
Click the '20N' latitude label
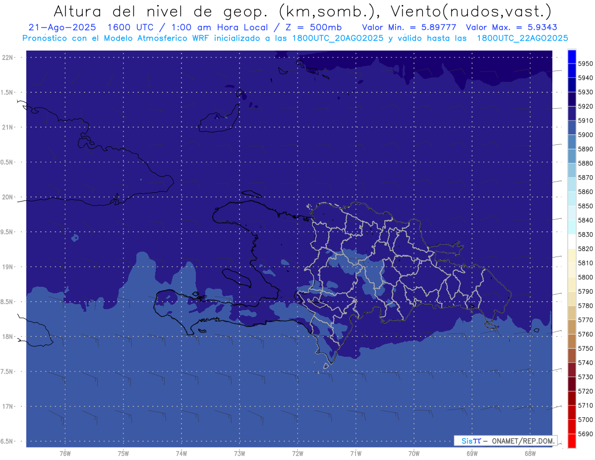(8, 197)
